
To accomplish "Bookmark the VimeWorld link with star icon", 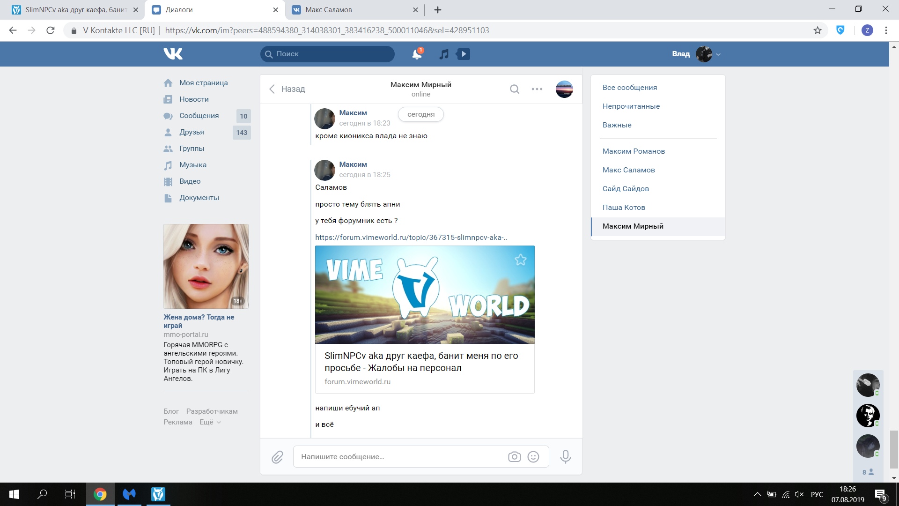I will 521,260.
